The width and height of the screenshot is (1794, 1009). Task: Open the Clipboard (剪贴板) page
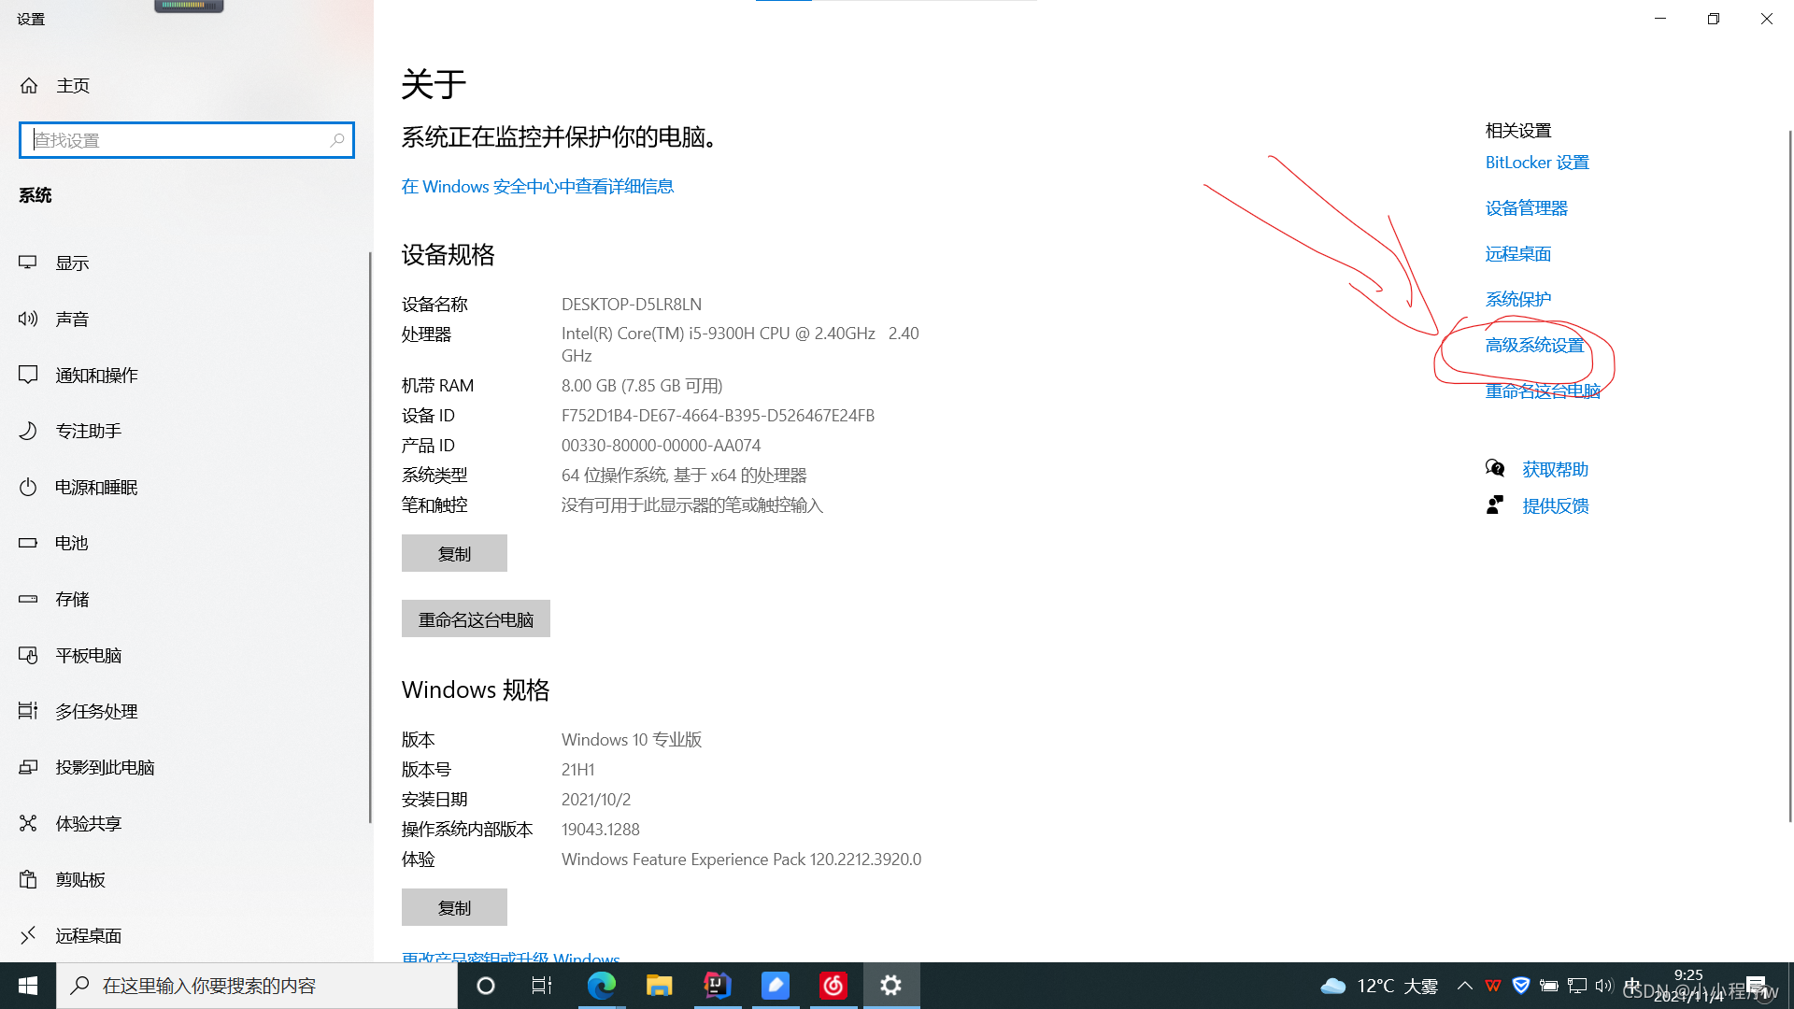coord(79,880)
